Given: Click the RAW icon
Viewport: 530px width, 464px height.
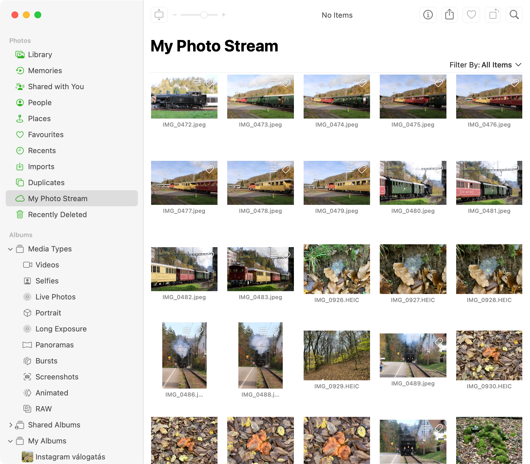Looking at the screenshot, I should 27,409.
